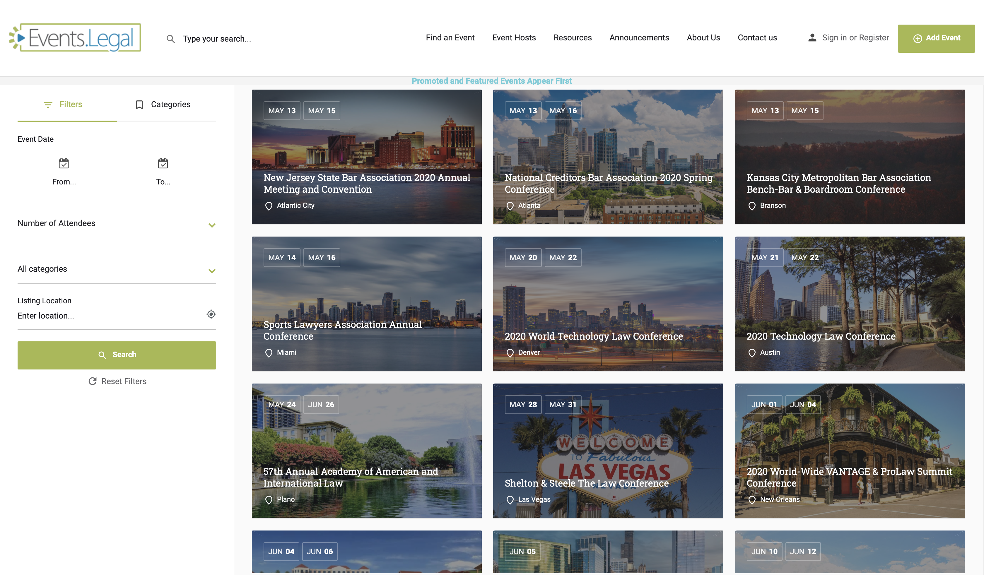Click the search magnifier icon in header
The width and height of the screenshot is (984, 575).
tap(171, 39)
